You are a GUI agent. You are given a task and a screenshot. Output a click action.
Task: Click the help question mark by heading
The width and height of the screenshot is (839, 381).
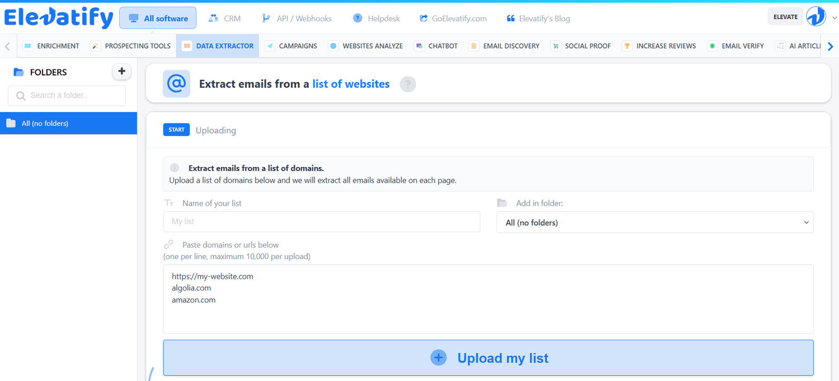tap(408, 84)
